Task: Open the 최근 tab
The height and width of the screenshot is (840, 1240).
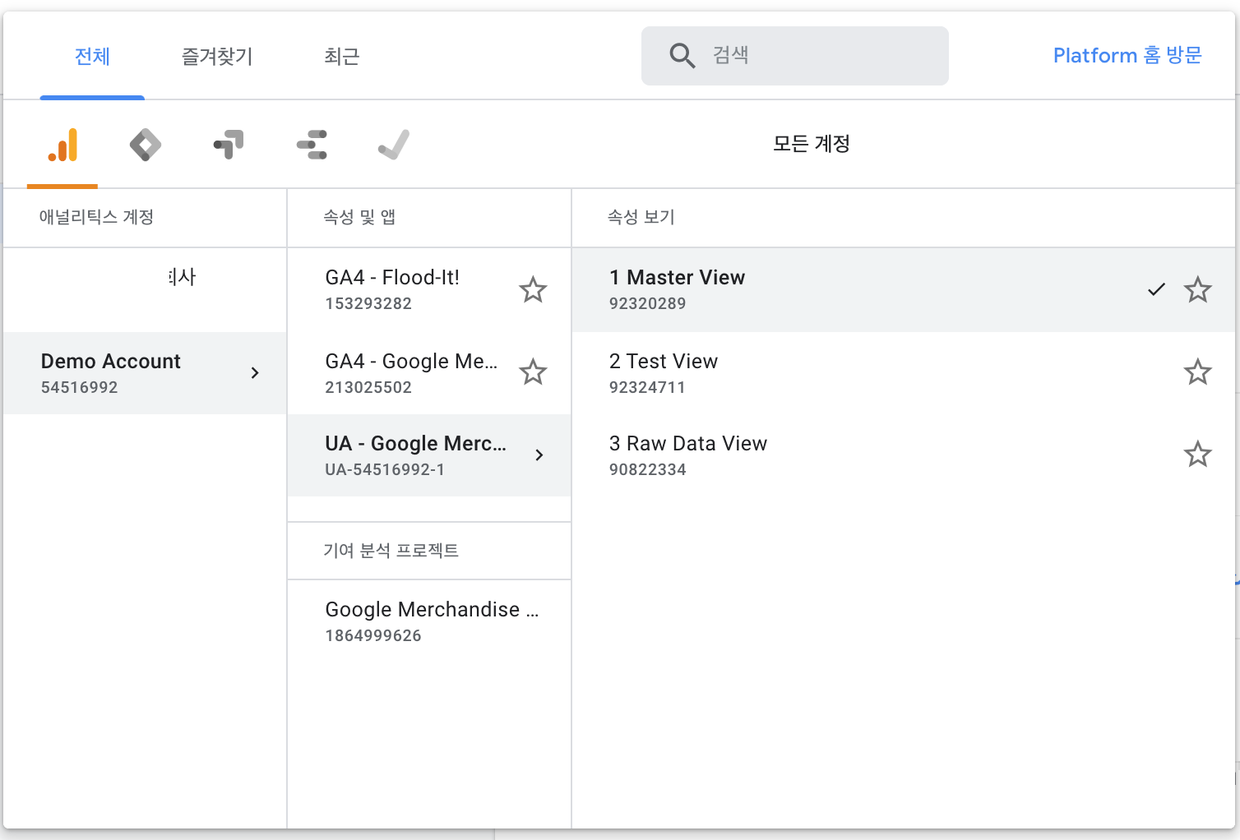Action: coord(342,56)
